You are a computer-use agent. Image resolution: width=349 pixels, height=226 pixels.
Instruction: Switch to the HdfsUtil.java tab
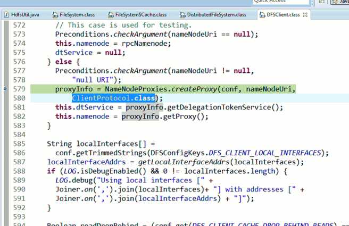pyautogui.click(x=22, y=15)
